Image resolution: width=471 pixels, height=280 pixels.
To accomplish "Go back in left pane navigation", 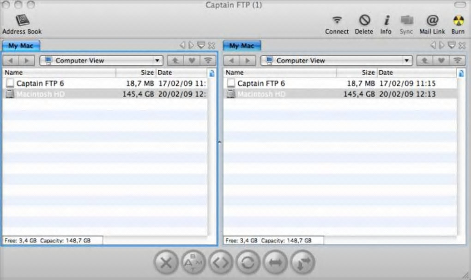I will coord(11,61).
